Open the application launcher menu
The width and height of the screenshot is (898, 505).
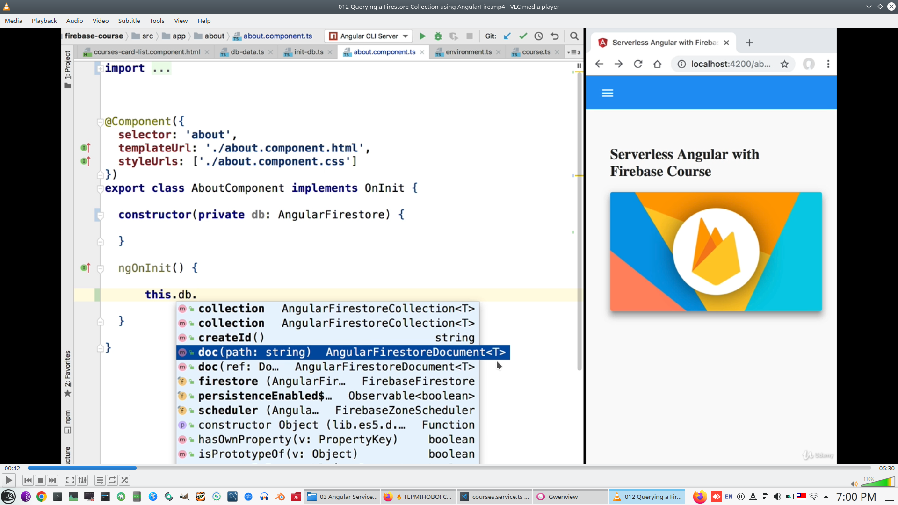coord(8,497)
